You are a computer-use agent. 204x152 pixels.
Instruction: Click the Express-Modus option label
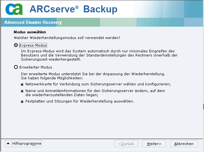[x=33, y=45]
